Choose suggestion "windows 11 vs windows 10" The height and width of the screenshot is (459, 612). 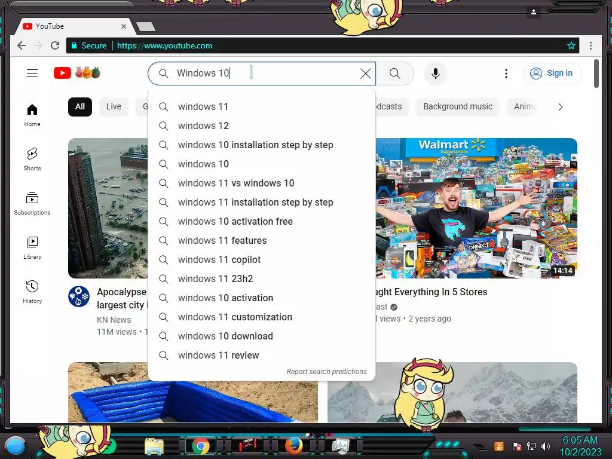(262, 183)
